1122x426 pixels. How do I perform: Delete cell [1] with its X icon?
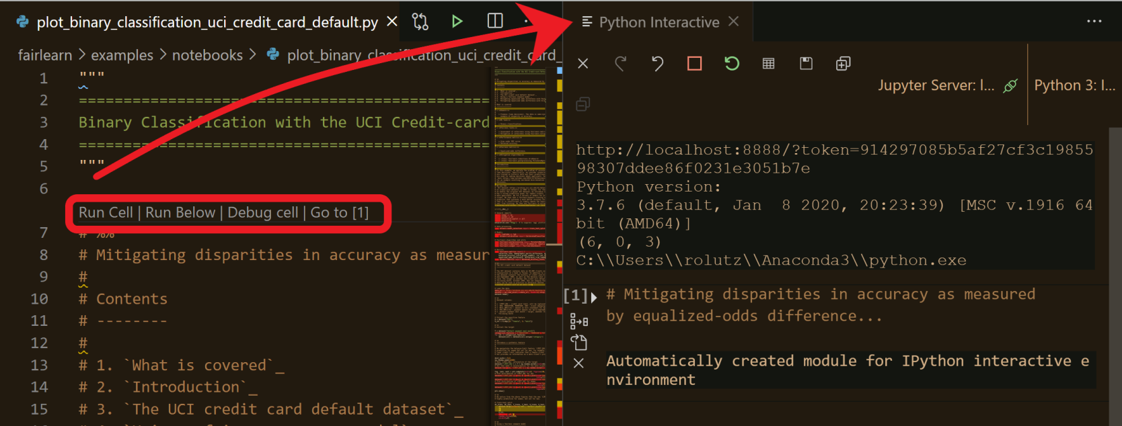[x=578, y=364]
